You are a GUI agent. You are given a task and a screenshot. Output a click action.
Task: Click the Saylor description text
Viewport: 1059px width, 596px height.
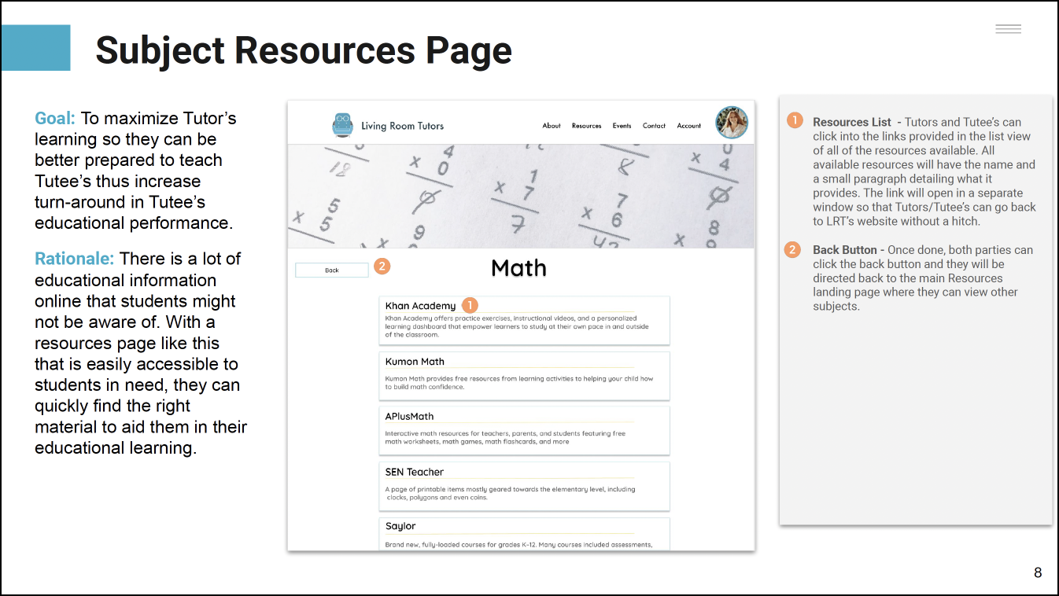coord(518,545)
